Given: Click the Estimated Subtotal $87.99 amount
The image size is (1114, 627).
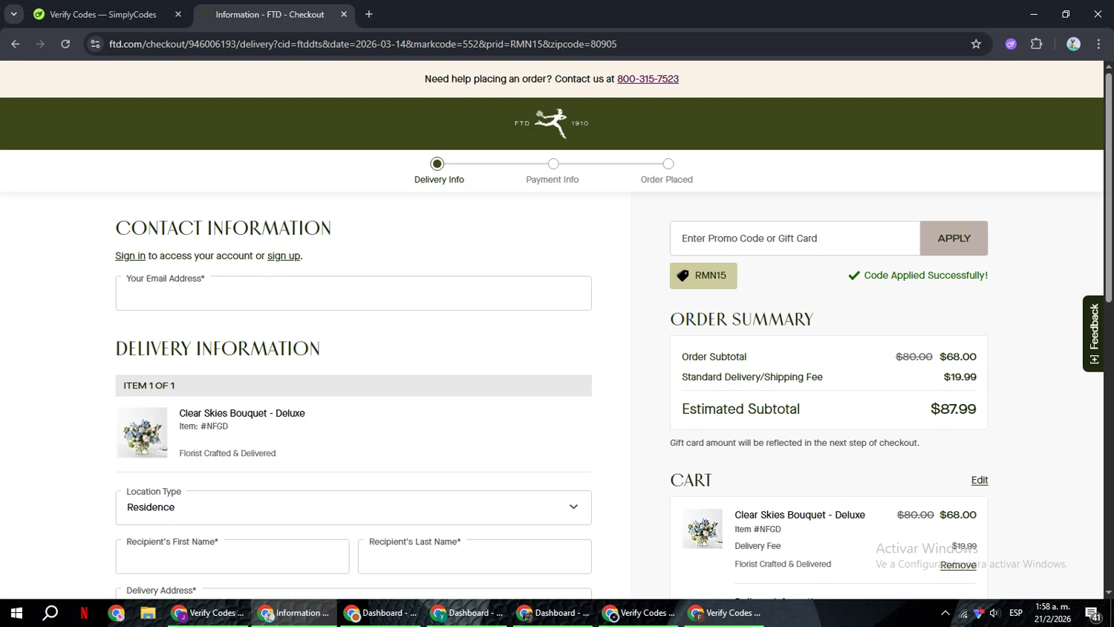Looking at the screenshot, I should click(x=953, y=409).
